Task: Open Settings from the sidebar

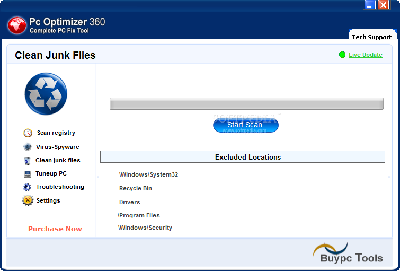Action: click(48, 200)
